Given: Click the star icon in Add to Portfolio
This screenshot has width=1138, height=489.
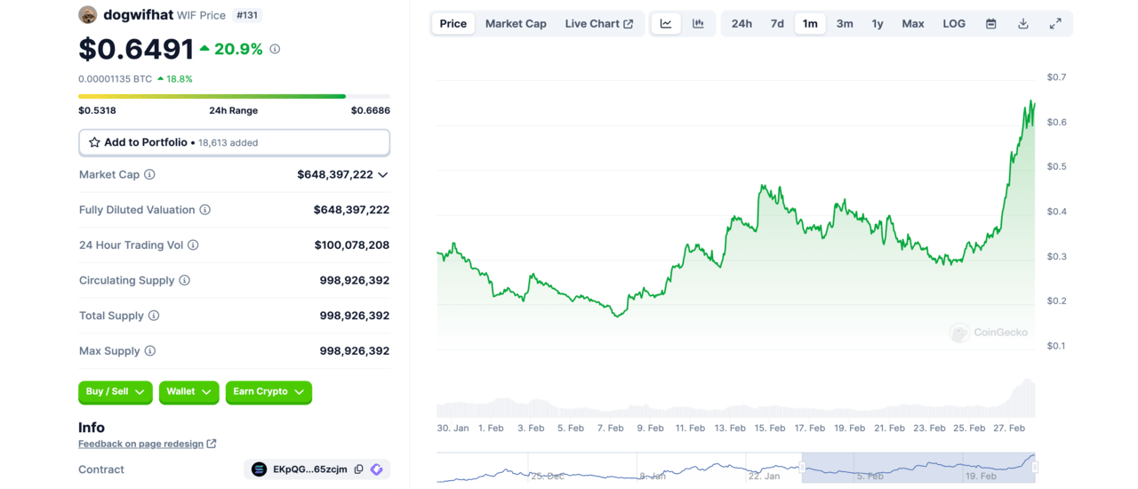Looking at the screenshot, I should point(94,142).
